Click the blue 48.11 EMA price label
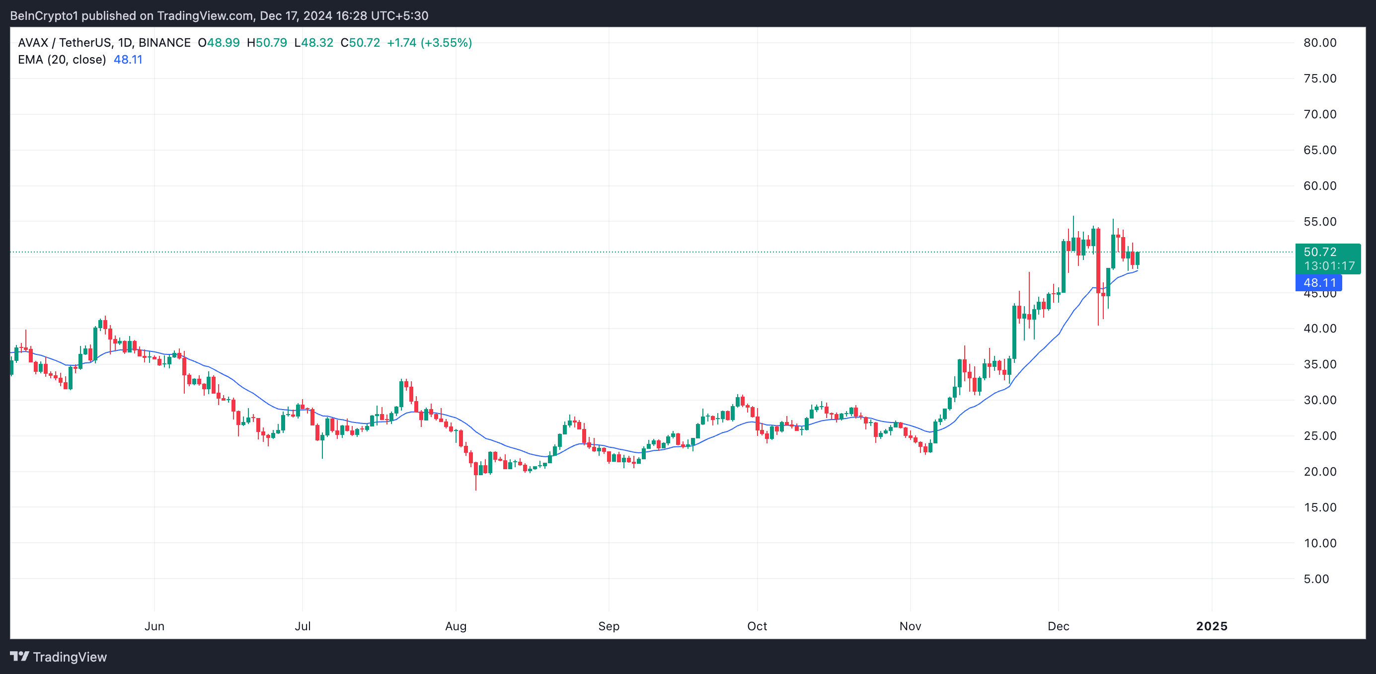Image resolution: width=1376 pixels, height=674 pixels. click(1319, 283)
